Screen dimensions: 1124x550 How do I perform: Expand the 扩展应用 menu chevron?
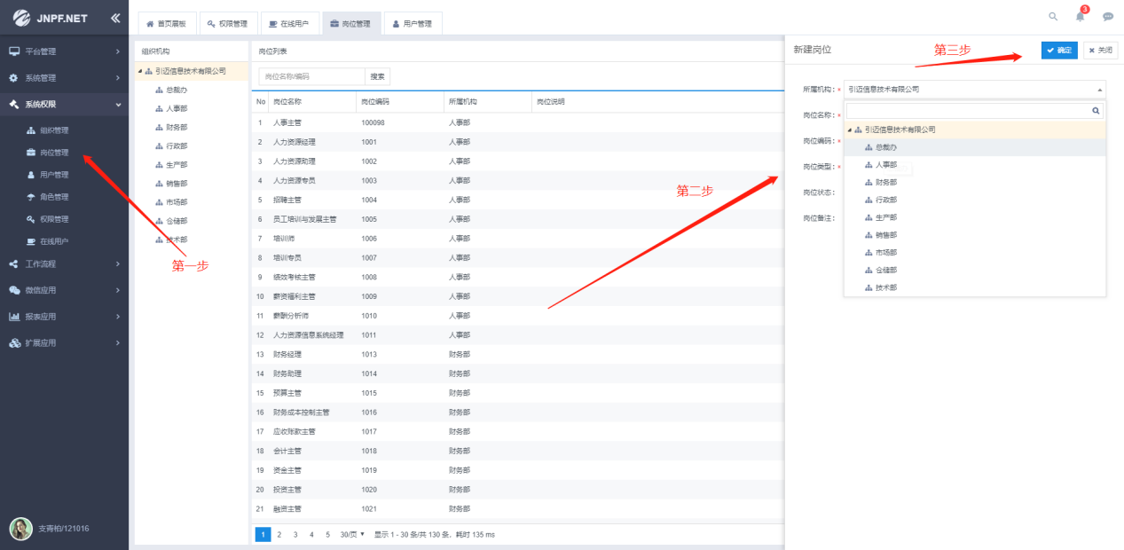point(118,342)
